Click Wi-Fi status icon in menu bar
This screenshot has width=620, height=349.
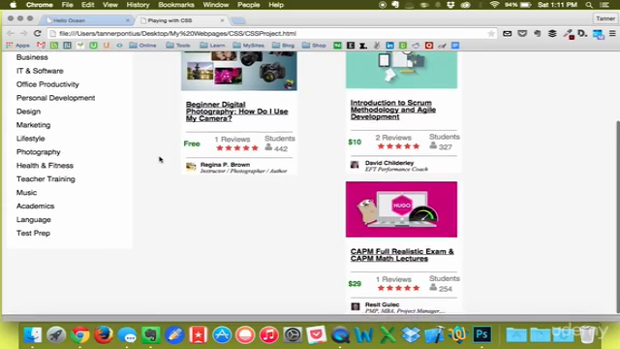[x=494, y=5]
